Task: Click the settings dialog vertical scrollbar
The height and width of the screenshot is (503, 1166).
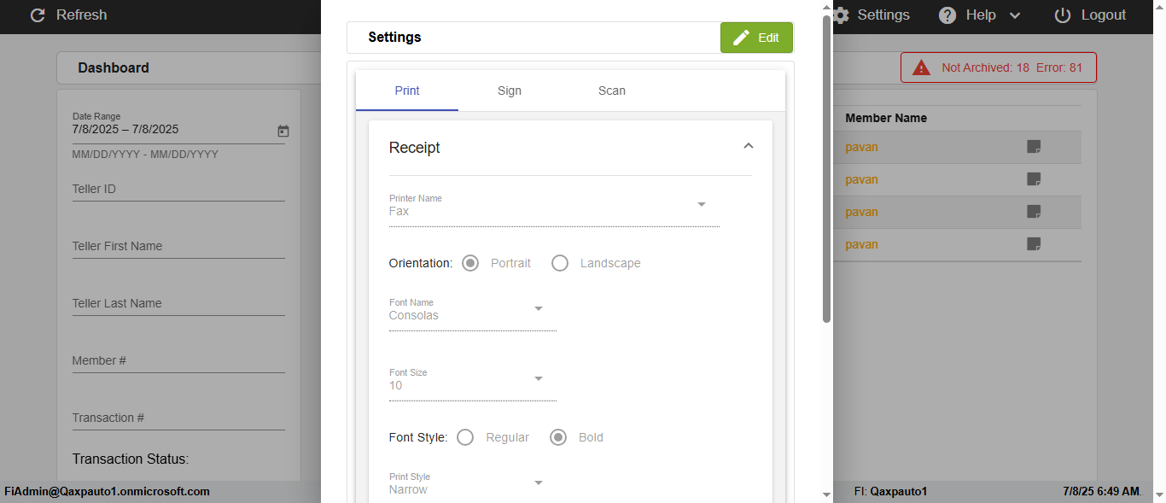Action: point(826,171)
